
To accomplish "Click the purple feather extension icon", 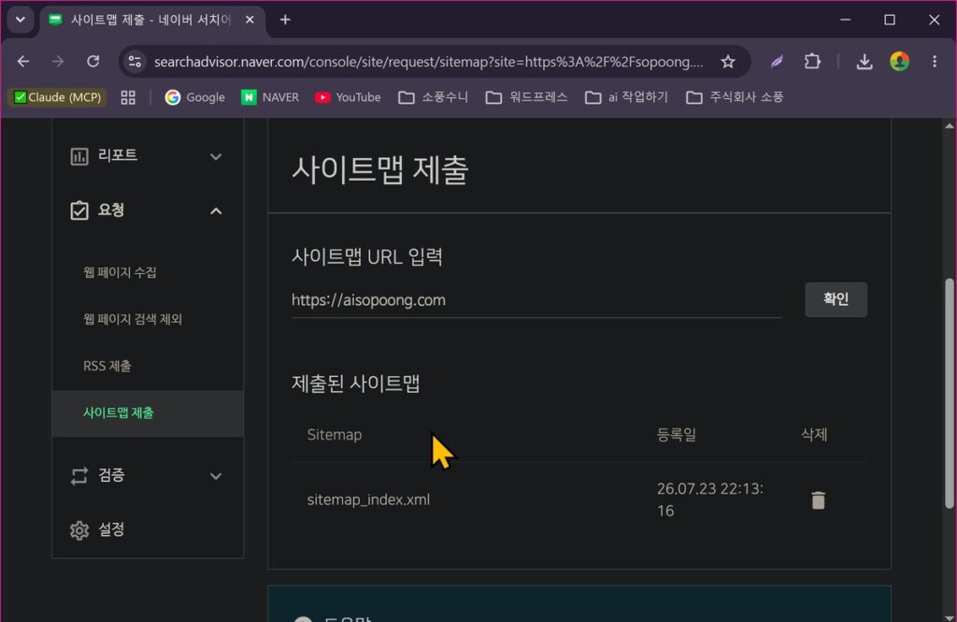I will pyautogui.click(x=777, y=61).
